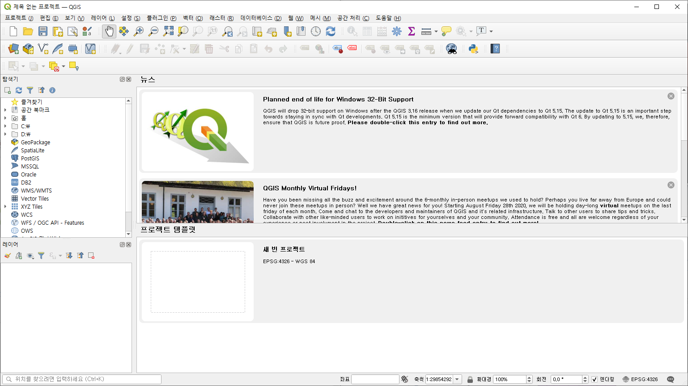Screen dimensions: 688x386
Task: Select the Zoom Out magnifier tool
Action: coord(153,31)
